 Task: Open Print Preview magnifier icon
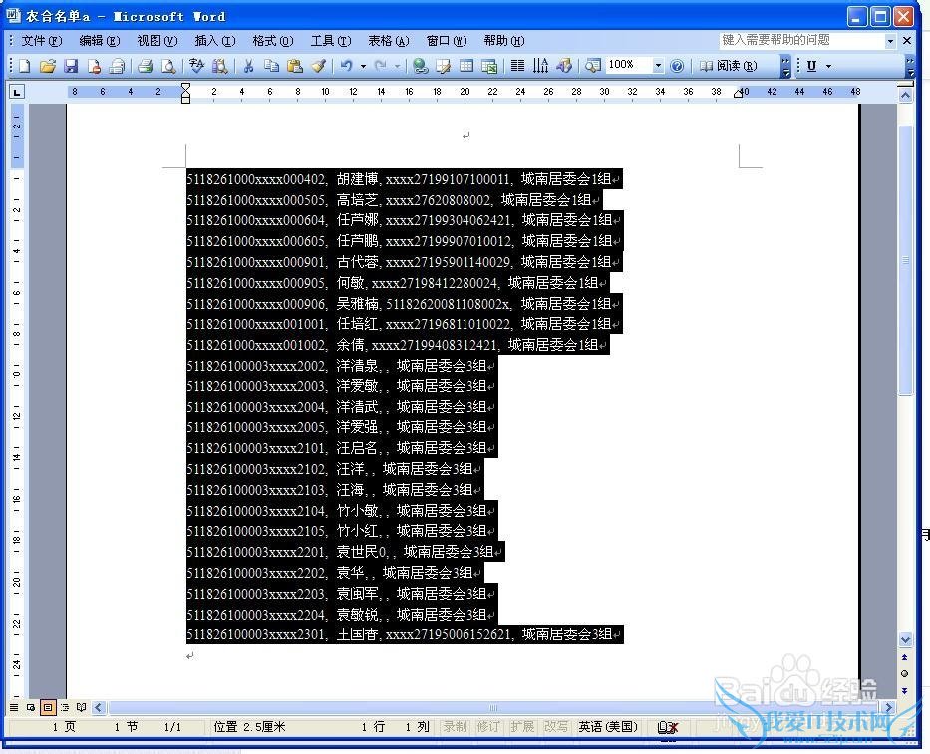point(168,66)
